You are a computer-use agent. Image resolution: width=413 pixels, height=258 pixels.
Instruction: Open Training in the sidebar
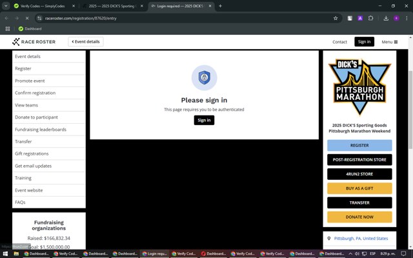click(49, 178)
